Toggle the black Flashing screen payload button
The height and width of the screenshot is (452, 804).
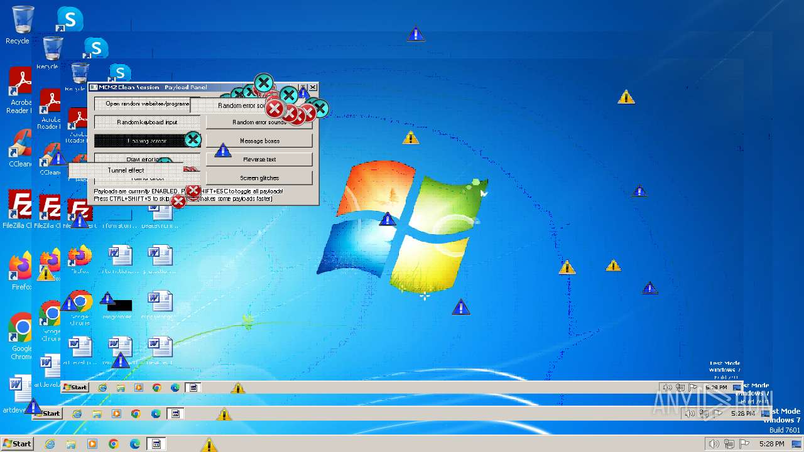(x=147, y=141)
